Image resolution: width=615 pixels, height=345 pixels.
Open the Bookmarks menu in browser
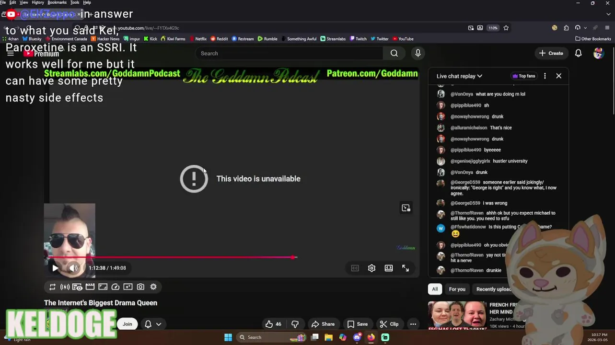(x=57, y=2)
